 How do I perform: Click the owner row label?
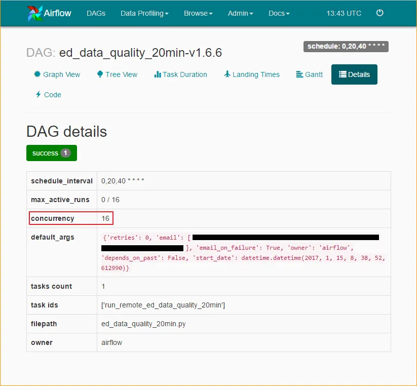(42, 342)
